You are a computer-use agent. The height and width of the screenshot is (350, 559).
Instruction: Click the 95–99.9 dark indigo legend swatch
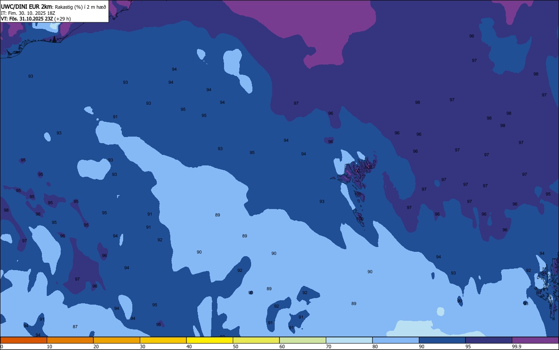click(489, 340)
